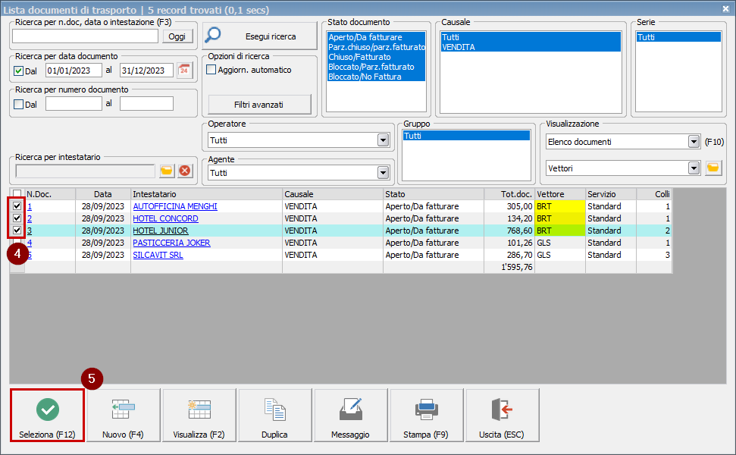Screen dimensions: 736x455
Task: Uncheck the row for HOTEL JUNIOR
Action: pyautogui.click(x=17, y=231)
